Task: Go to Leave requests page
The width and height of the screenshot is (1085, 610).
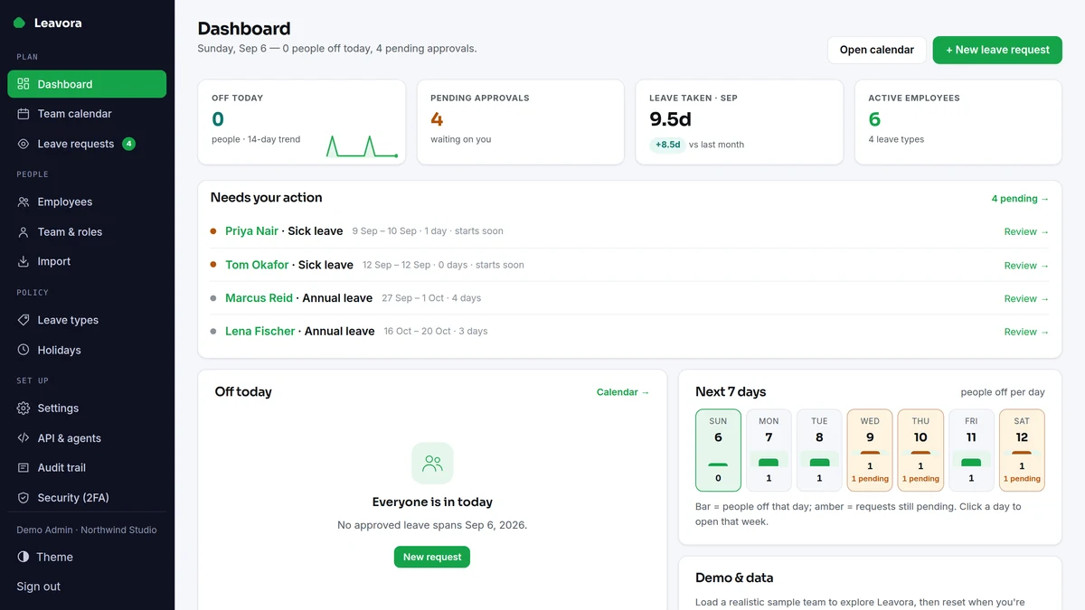Action: (87, 144)
